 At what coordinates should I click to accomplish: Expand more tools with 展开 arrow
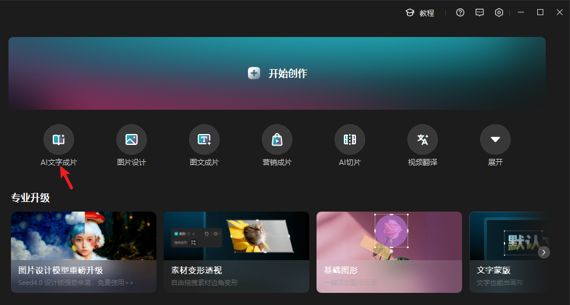tap(495, 140)
